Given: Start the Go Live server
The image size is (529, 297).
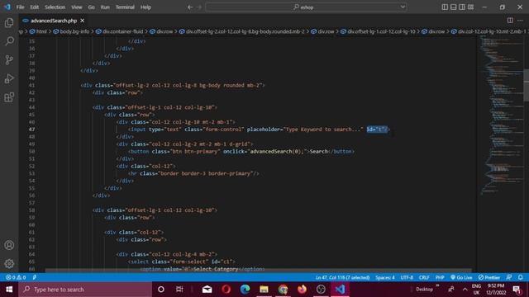Looking at the screenshot, I should coord(461,277).
